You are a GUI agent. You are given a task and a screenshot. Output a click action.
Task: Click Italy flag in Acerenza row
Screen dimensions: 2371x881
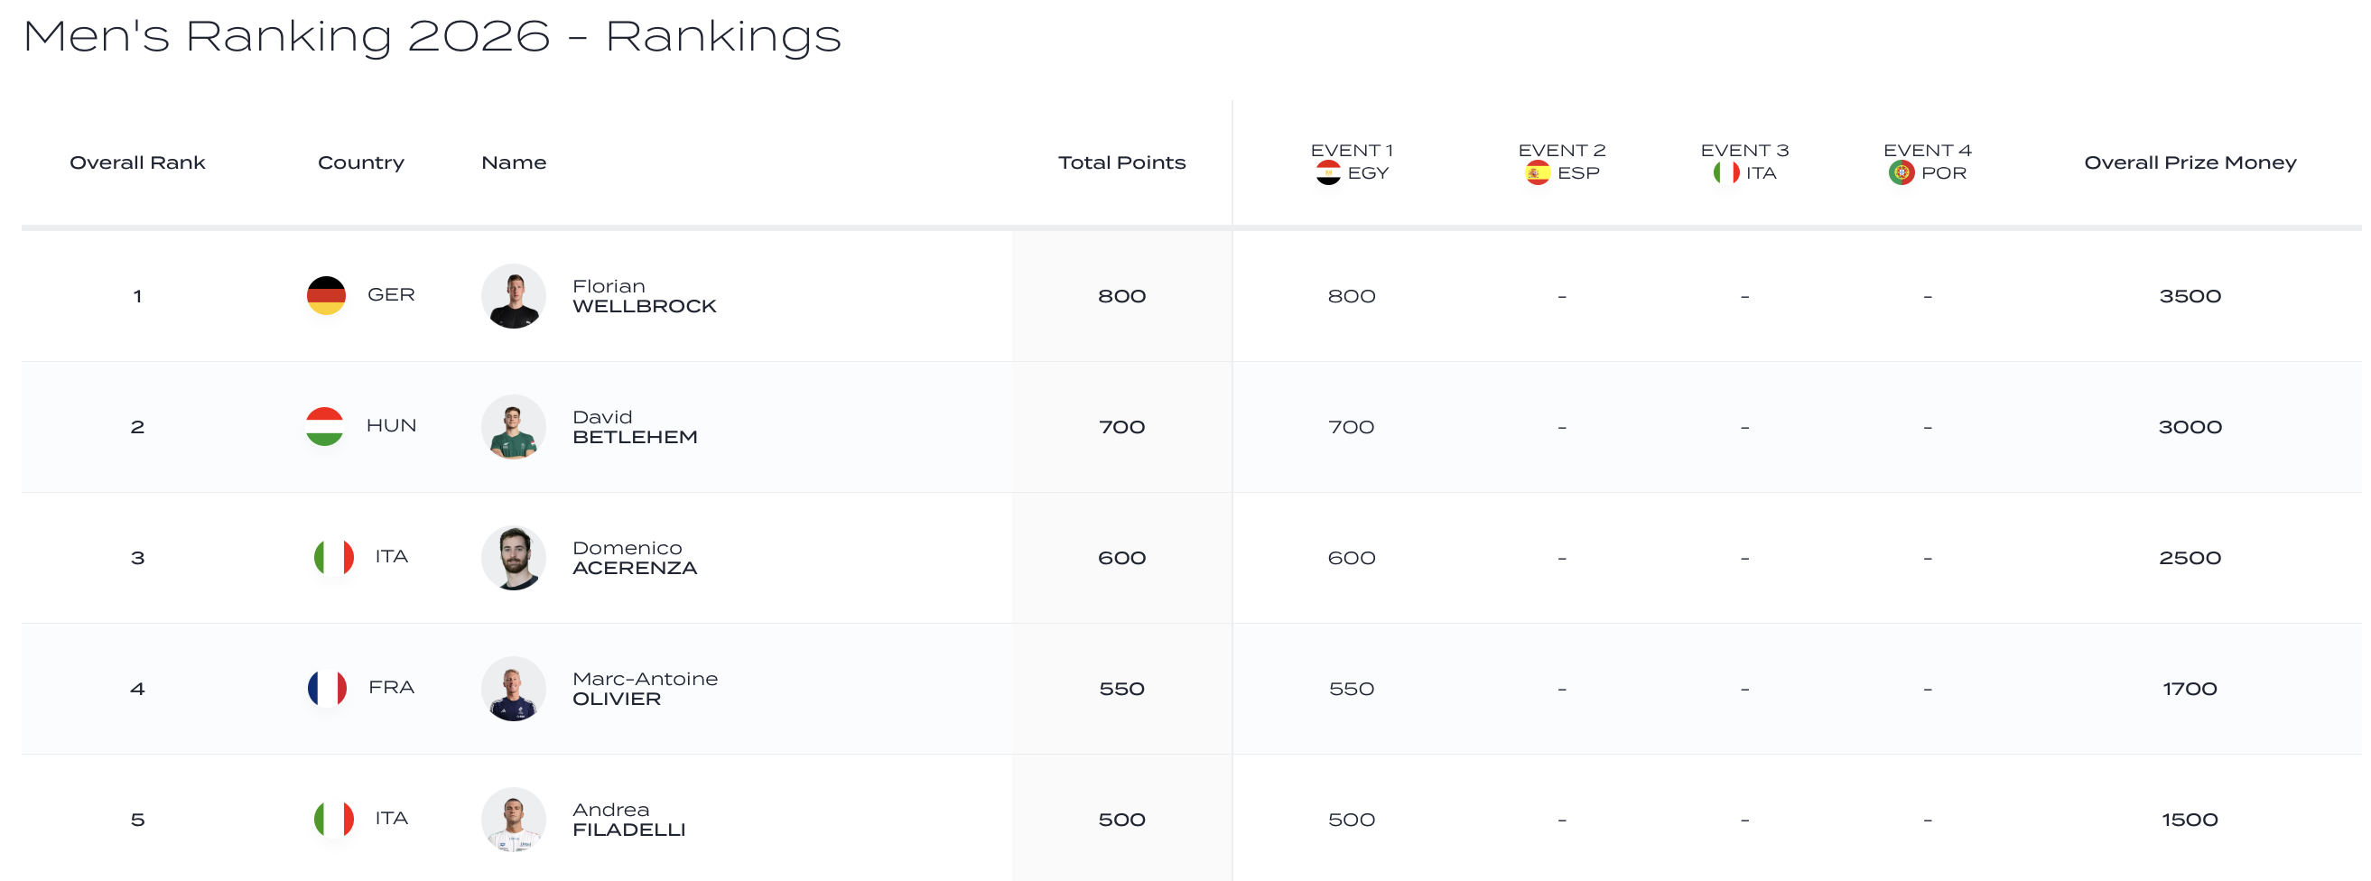click(333, 557)
